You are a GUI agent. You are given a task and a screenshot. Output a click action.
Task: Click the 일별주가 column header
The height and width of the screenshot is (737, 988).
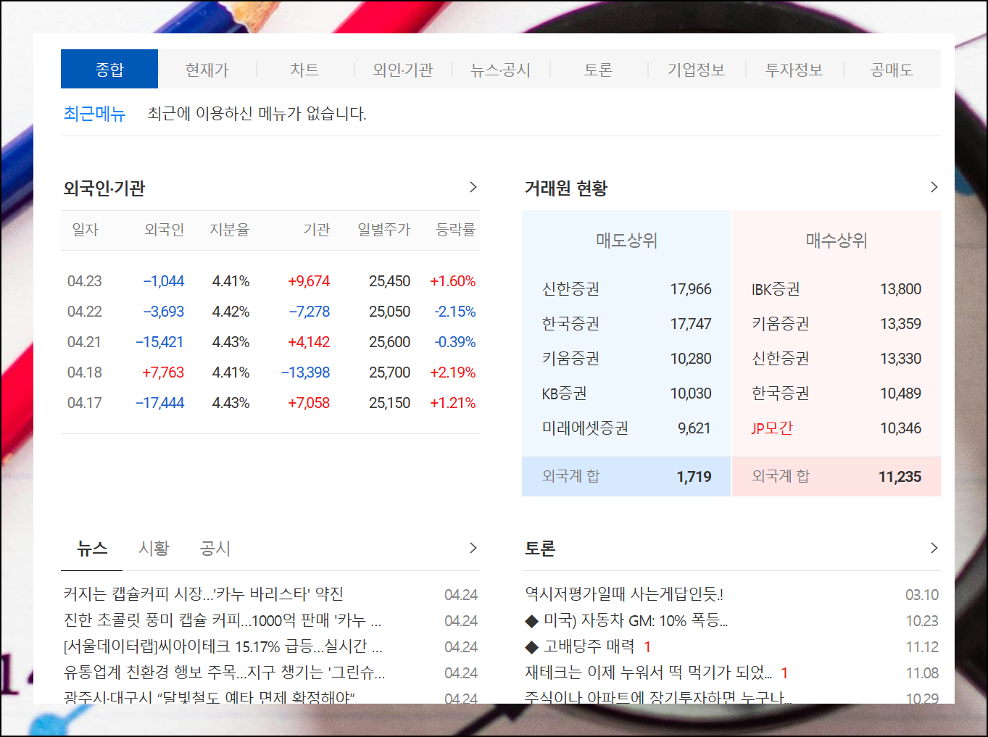click(x=384, y=230)
